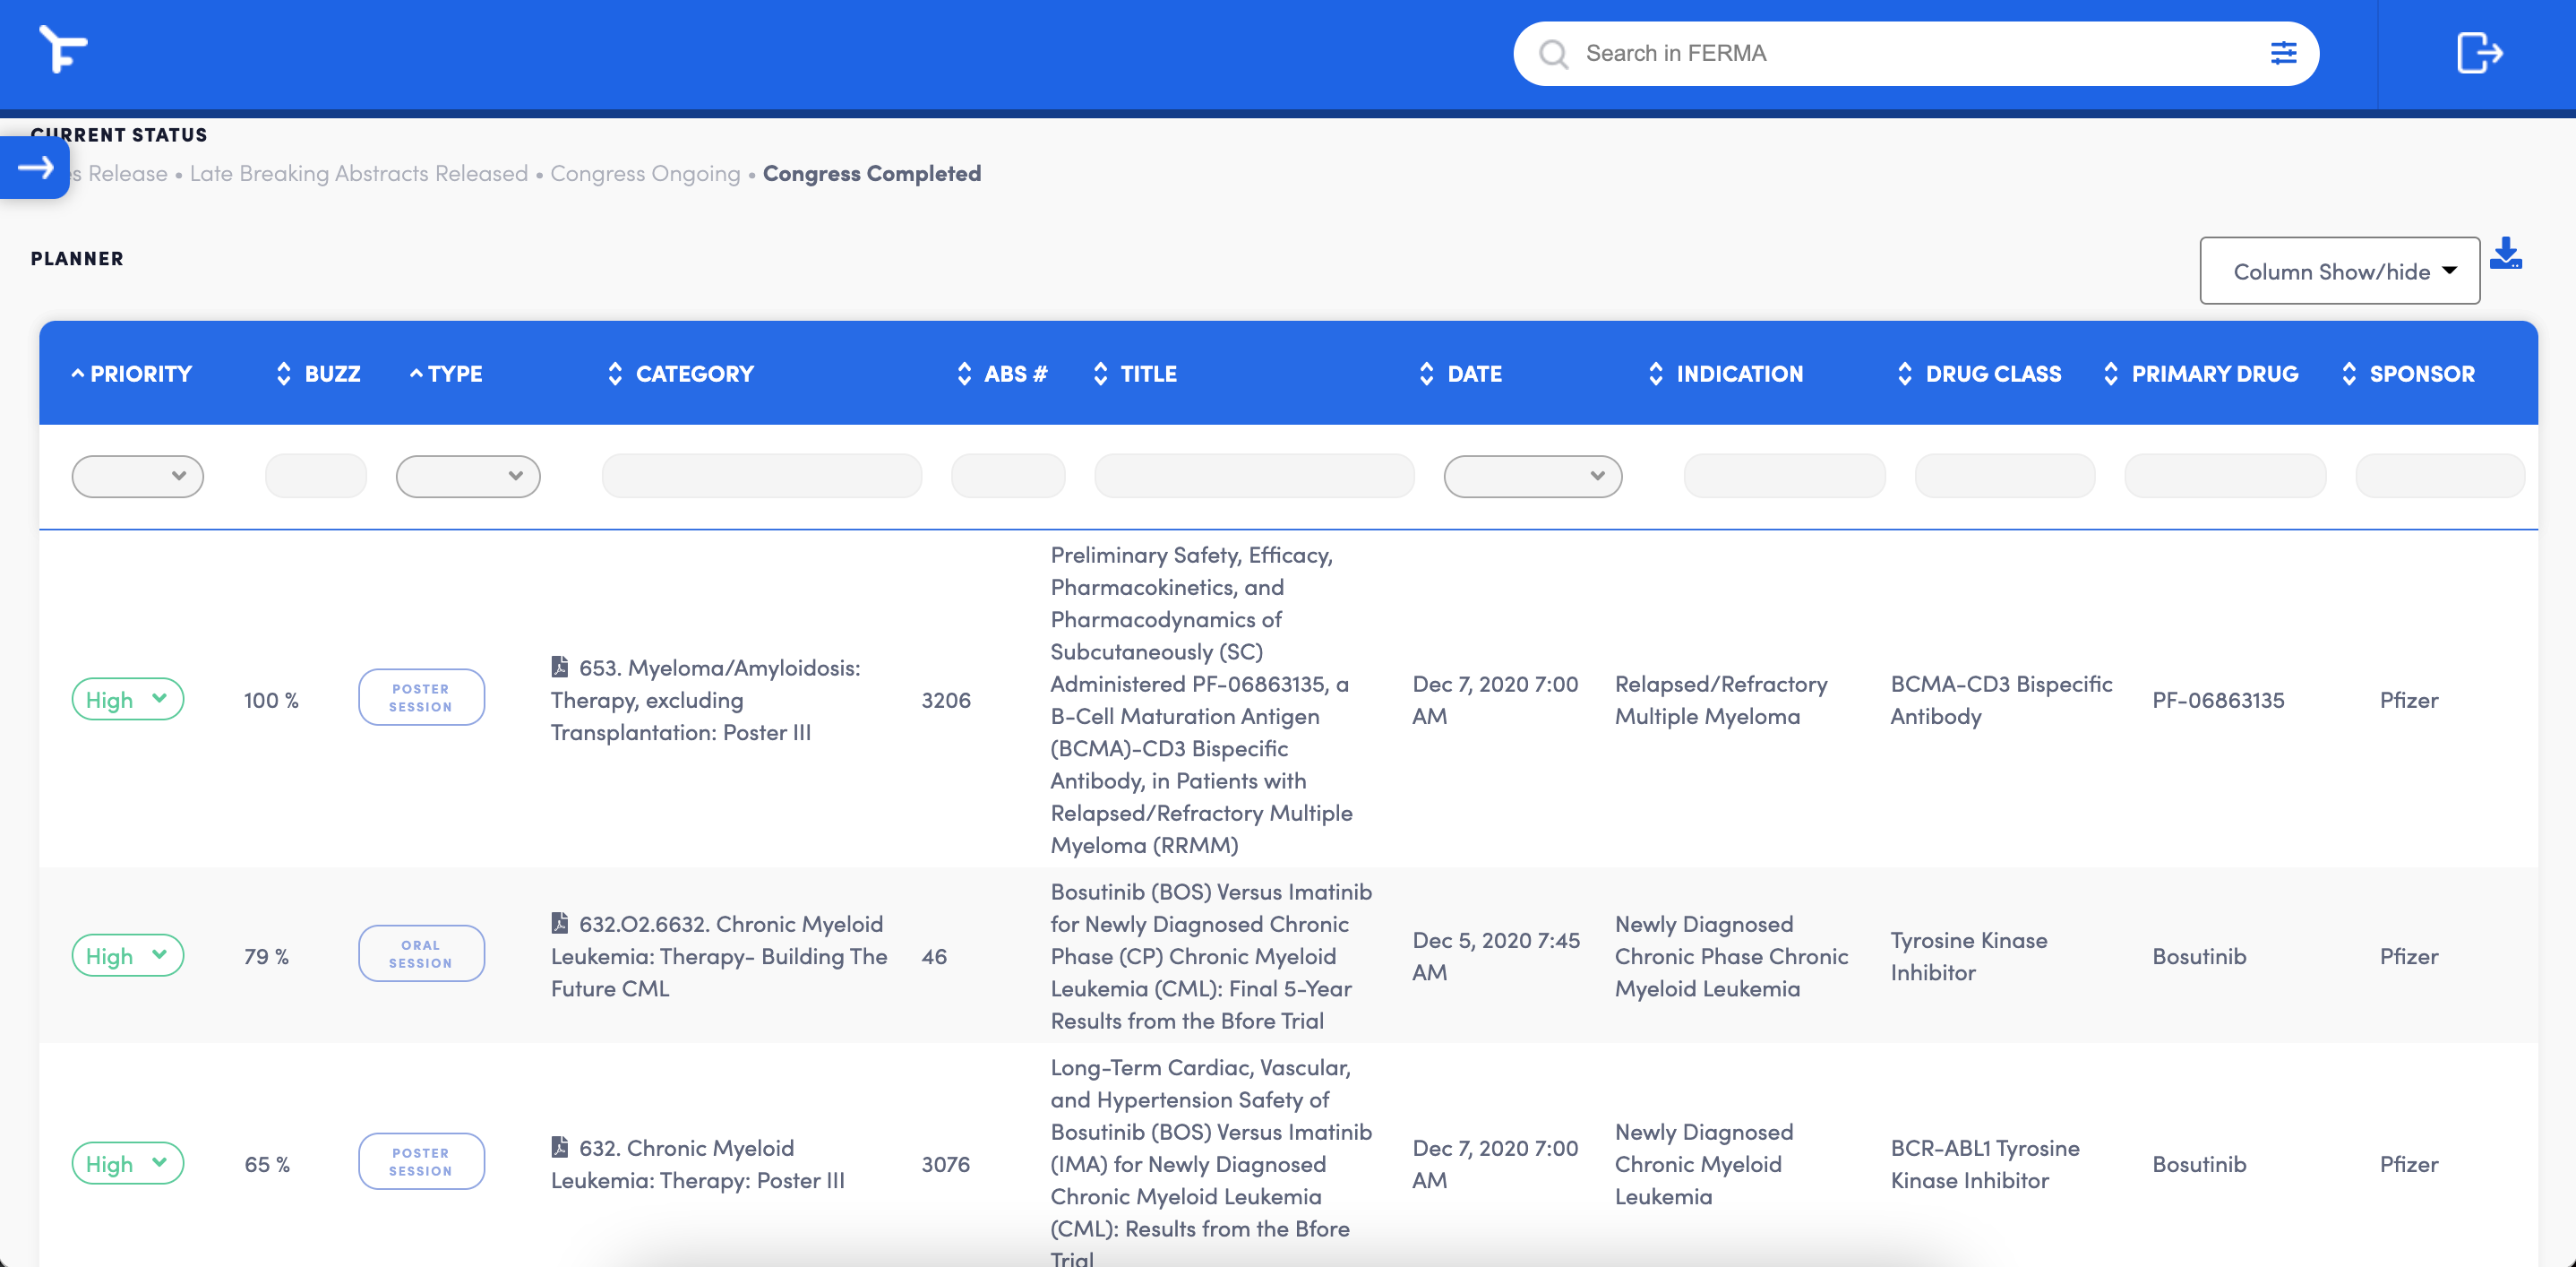Sort by Title column arrows
The width and height of the screenshot is (2576, 1267).
1100,373
